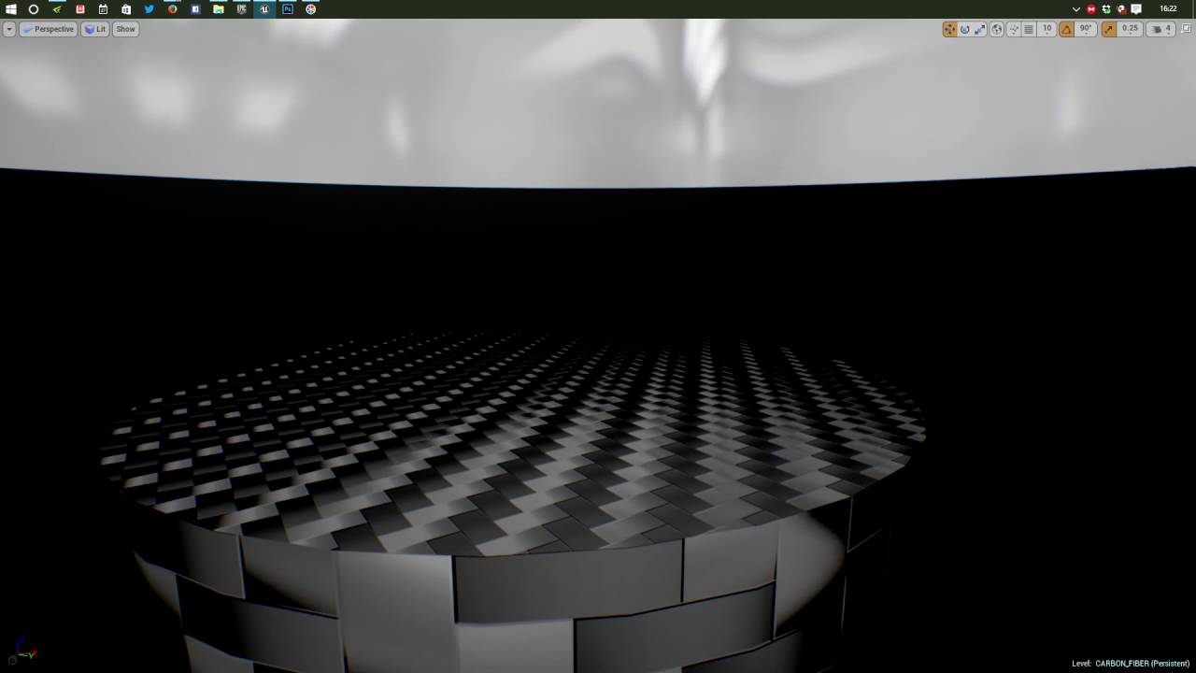
Task: Open the 16:22 clock flyout
Action: pyautogui.click(x=1168, y=9)
